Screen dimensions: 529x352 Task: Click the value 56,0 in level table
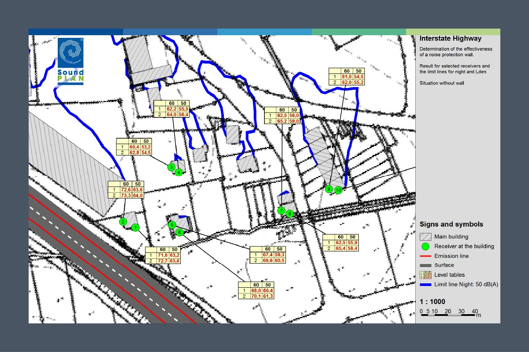click(294, 115)
